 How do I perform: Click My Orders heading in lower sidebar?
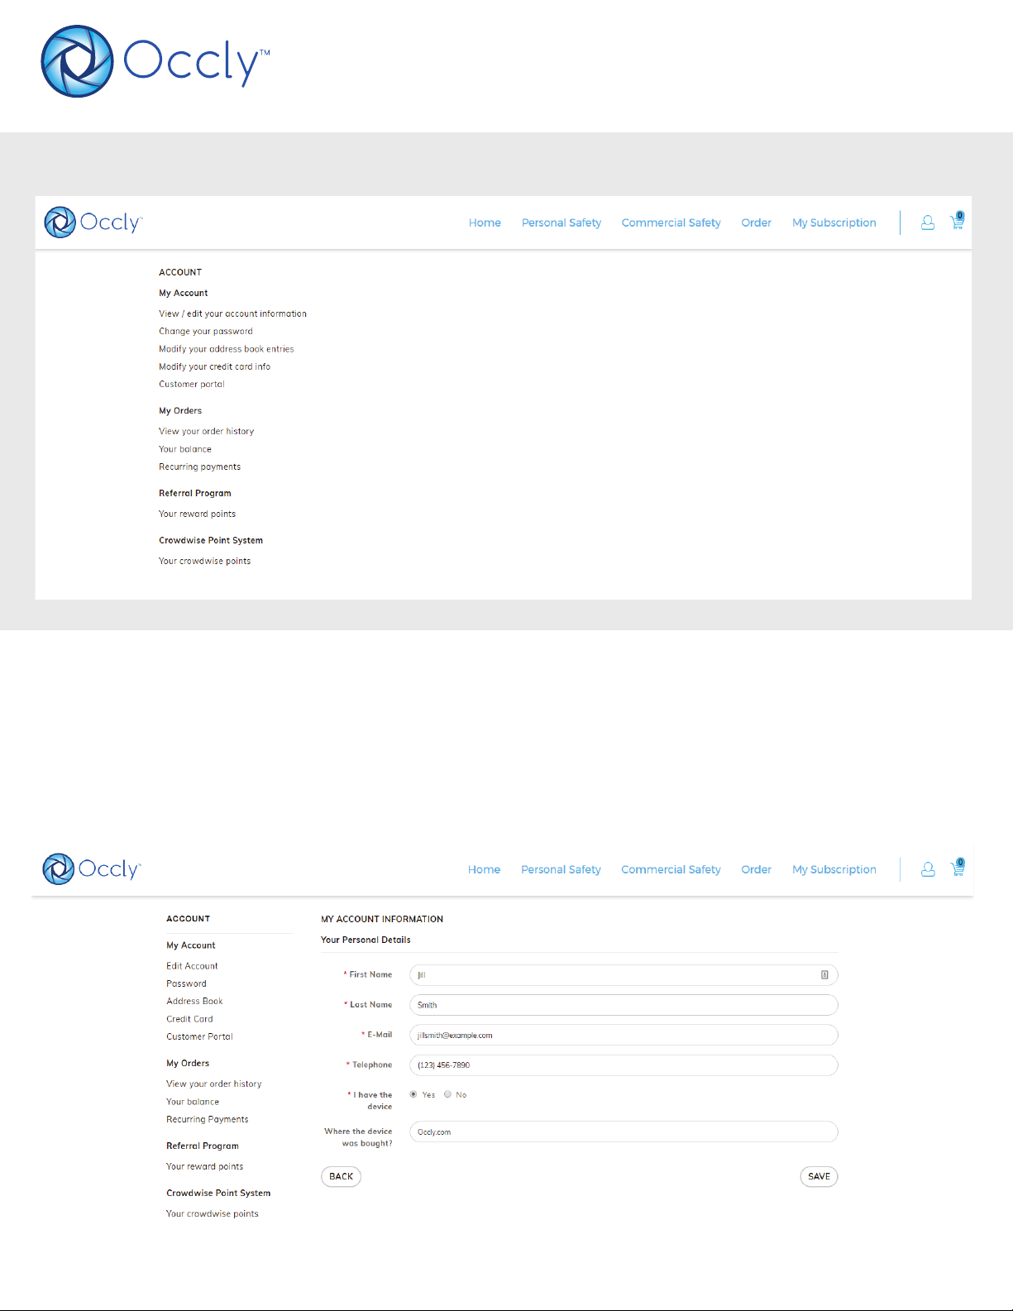pyautogui.click(x=188, y=1063)
